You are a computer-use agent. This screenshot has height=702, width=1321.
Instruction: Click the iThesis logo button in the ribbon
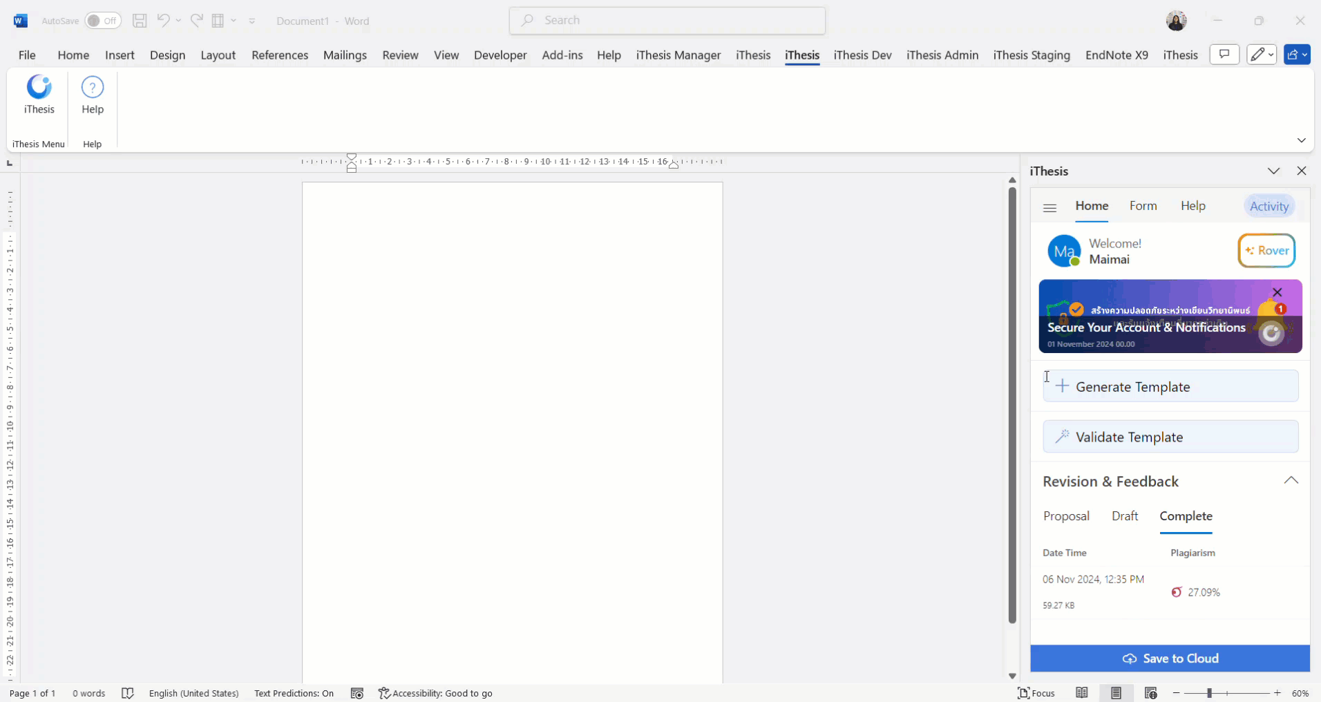pyautogui.click(x=39, y=95)
